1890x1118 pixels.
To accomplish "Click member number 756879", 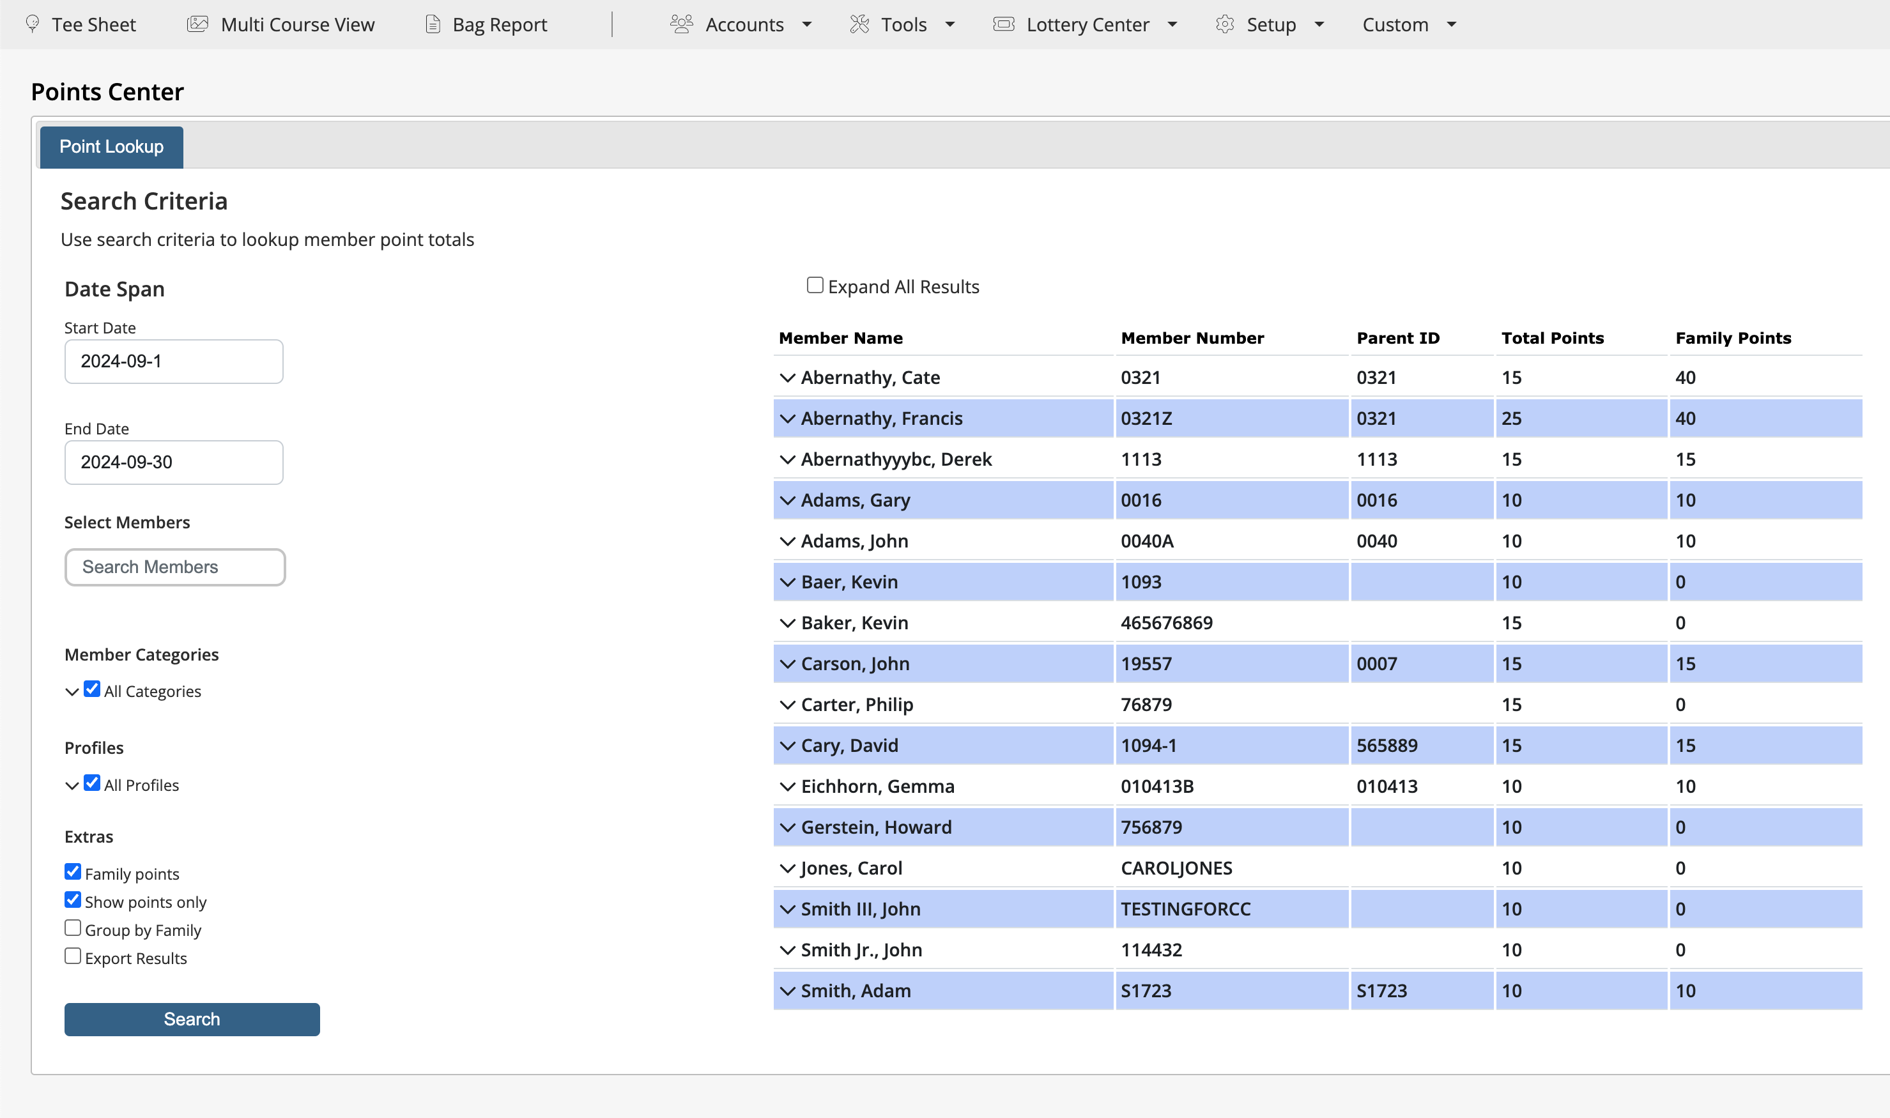I will point(1152,828).
